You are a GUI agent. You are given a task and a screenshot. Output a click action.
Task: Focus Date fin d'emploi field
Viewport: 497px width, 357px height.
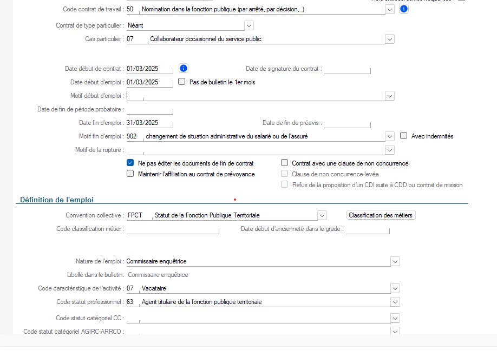pyautogui.click(x=149, y=123)
